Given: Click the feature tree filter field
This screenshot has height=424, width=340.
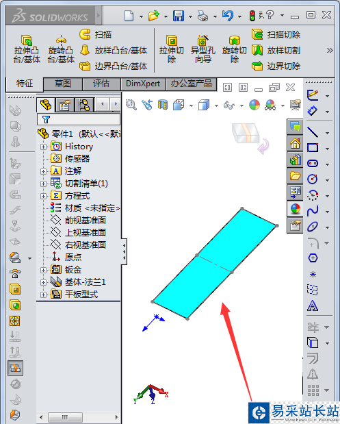Looking at the screenshot, I should click(79, 119).
